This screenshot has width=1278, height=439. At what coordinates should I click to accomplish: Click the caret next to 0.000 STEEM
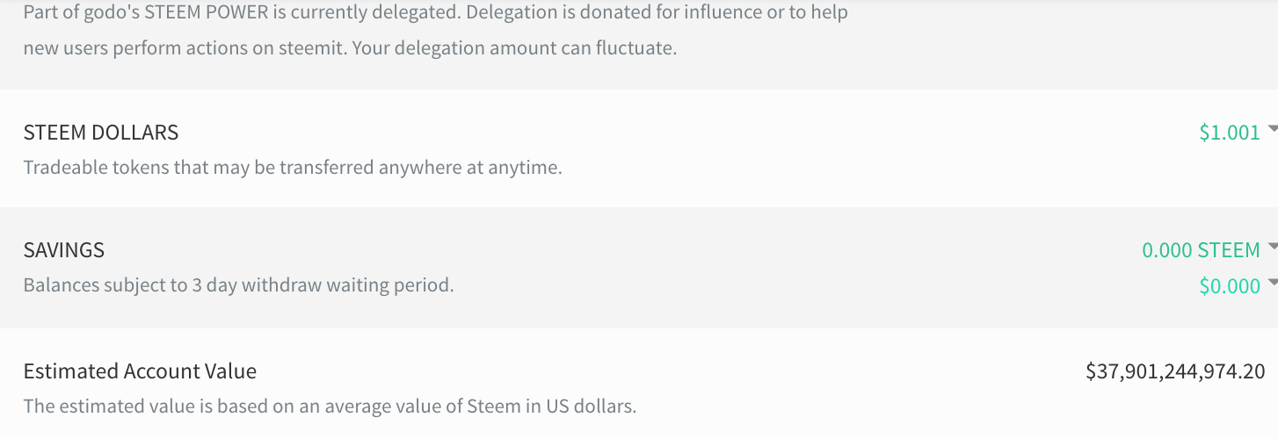point(1272,248)
